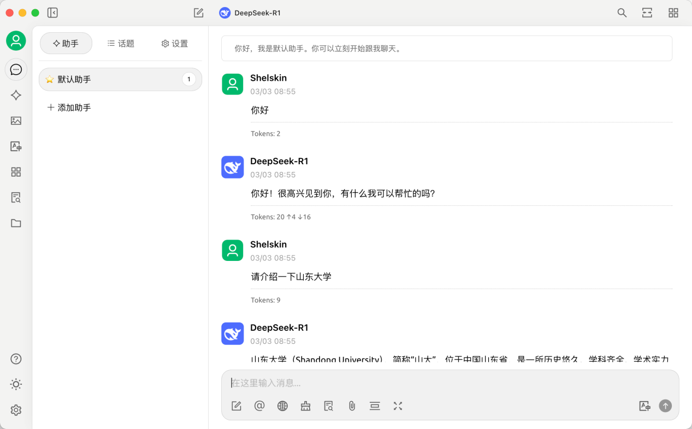Click DeepSeek avatar beside the greeting reply
692x429 pixels.
pyautogui.click(x=233, y=167)
